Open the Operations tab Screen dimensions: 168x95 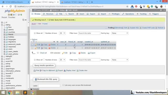(x=128, y=14)
